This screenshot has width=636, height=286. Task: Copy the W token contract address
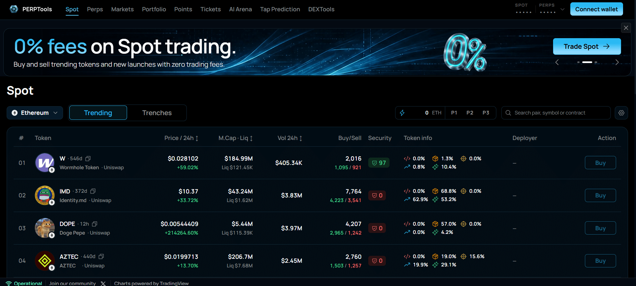tap(88, 159)
